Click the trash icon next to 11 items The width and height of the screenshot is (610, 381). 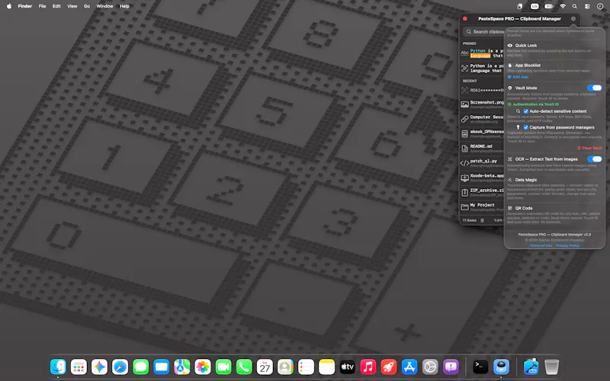click(x=483, y=220)
